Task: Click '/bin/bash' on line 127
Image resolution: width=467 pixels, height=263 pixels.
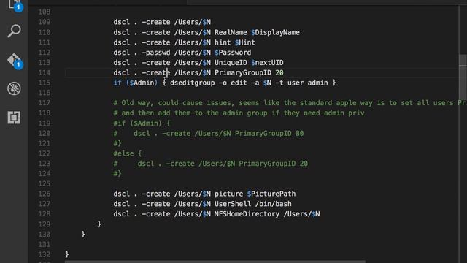Action: coord(273,204)
